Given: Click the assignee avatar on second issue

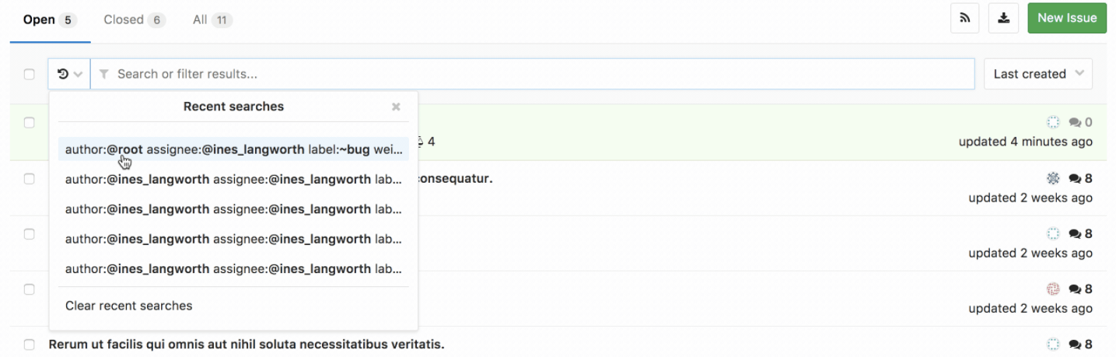Looking at the screenshot, I should (1053, 178).
